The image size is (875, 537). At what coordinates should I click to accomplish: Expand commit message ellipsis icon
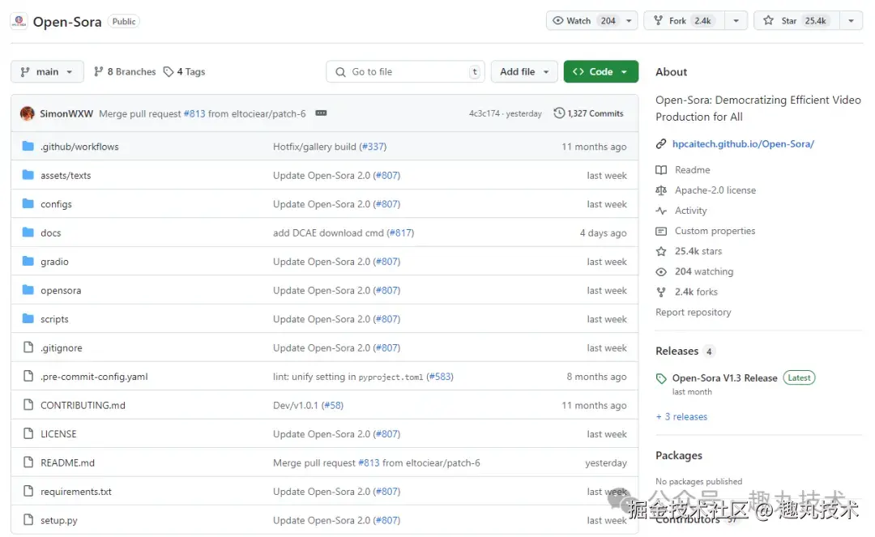pyautogui.click(x=321, y=113)
